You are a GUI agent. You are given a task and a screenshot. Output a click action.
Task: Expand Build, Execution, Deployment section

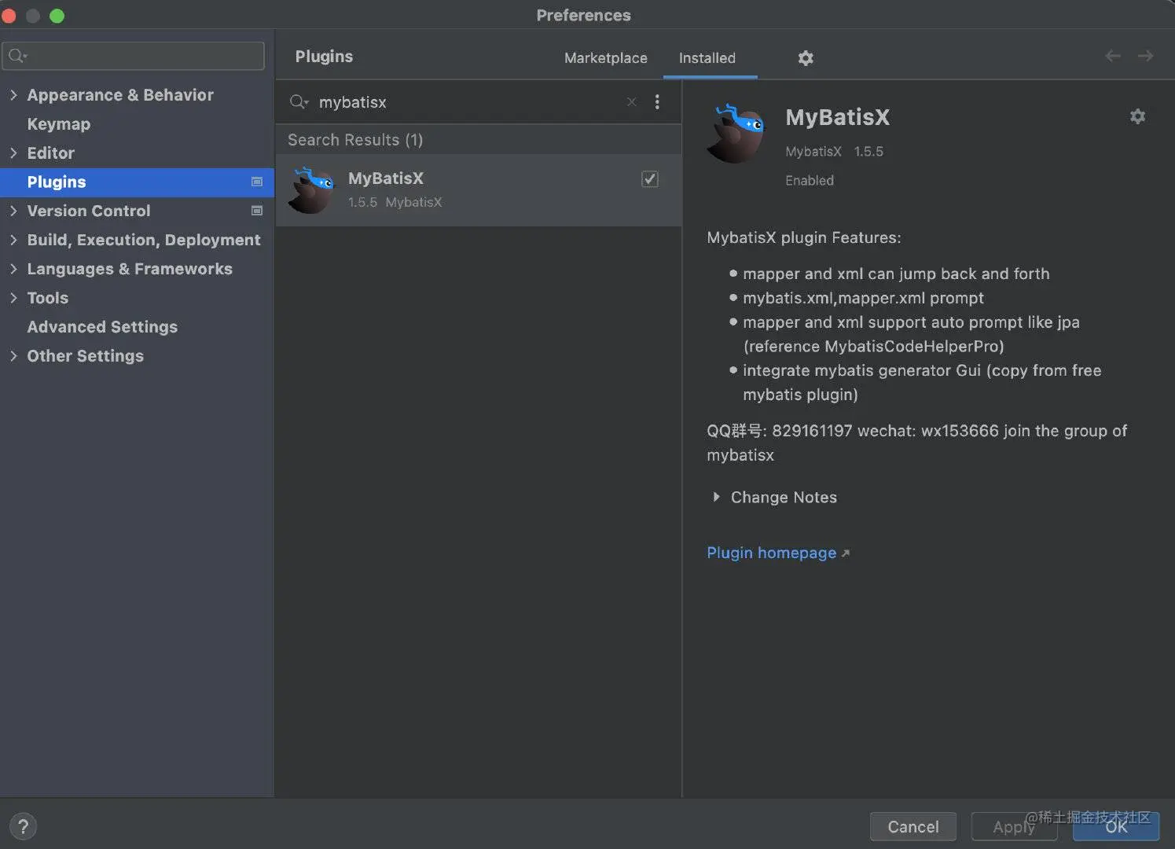click(x=13, y=240)
